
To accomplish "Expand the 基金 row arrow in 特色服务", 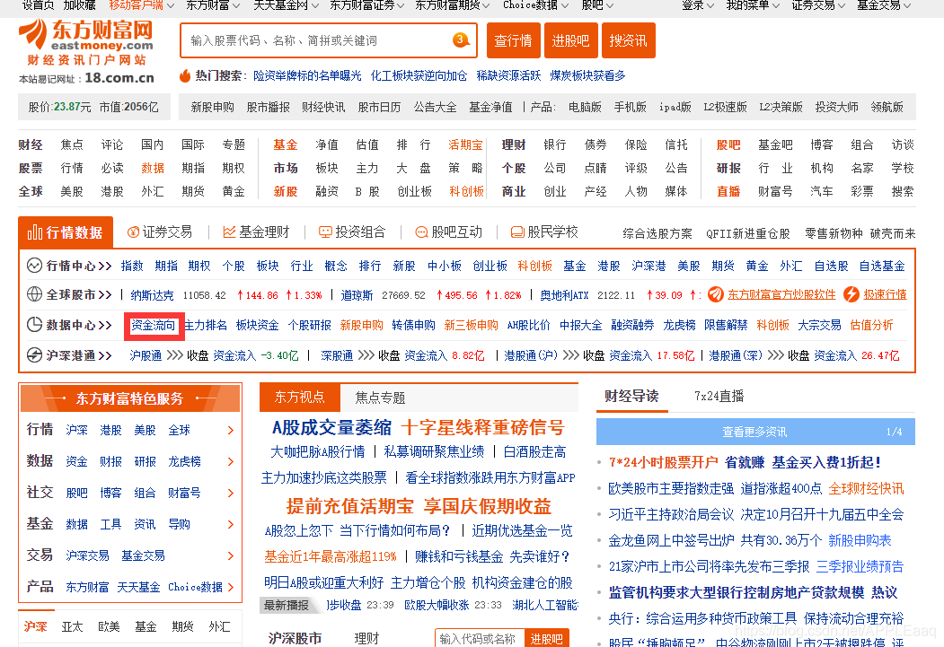I will (x=231, y=524).
